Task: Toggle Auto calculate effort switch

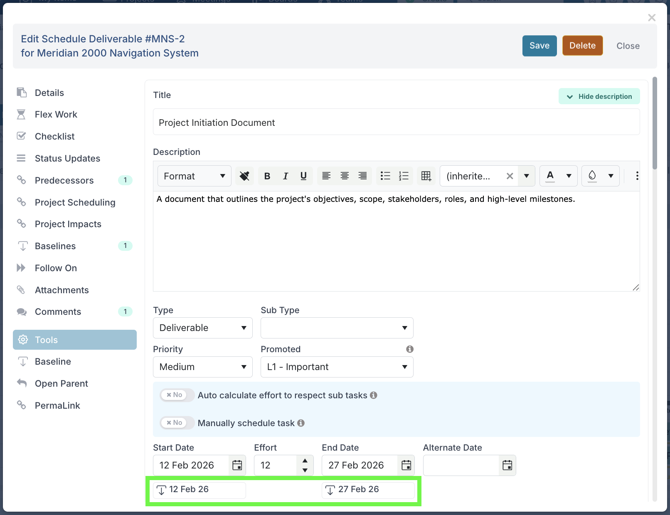Action: (x=177, y=395)
